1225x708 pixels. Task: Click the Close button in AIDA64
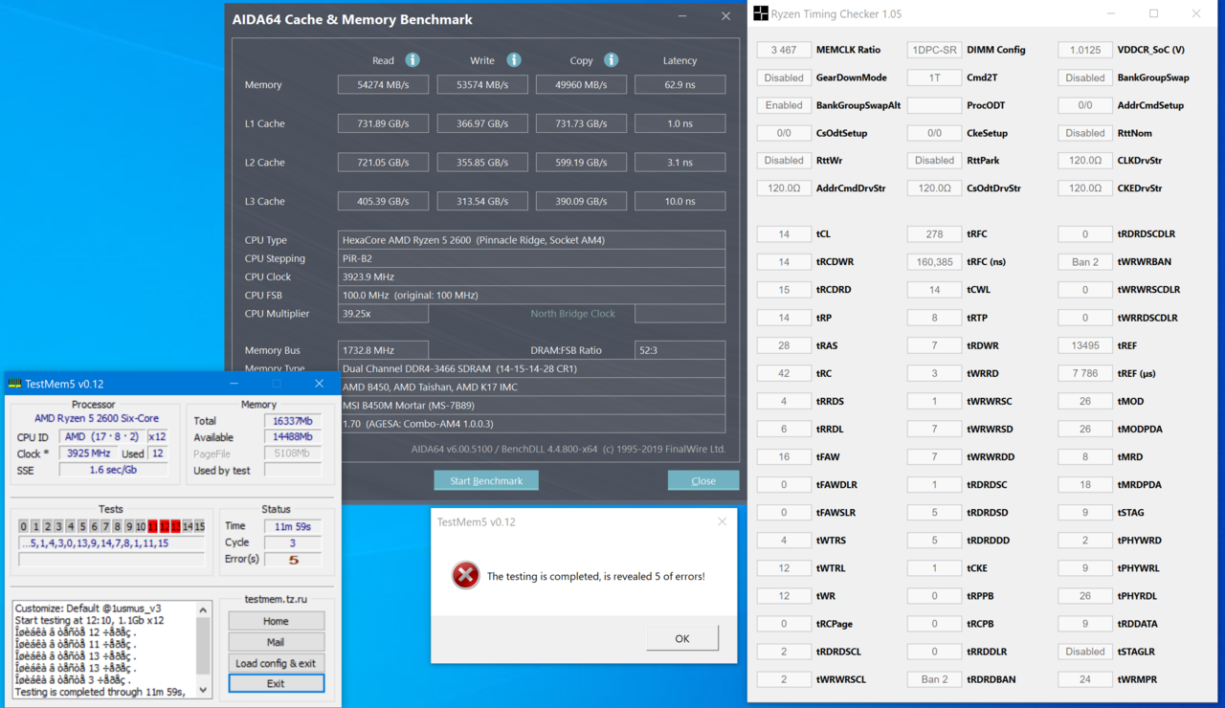pos(703,480)
